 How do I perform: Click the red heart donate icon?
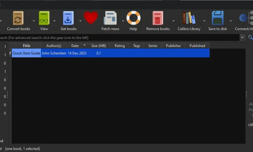(x=91, y=18)
